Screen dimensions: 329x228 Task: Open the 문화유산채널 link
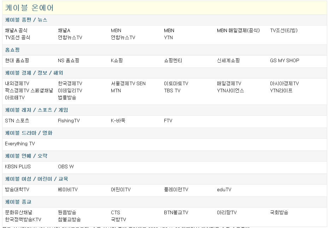click(19, 212)
